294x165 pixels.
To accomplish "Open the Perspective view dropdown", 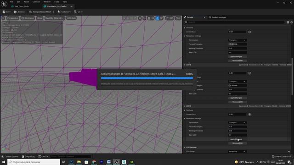I will click(13, 18).
